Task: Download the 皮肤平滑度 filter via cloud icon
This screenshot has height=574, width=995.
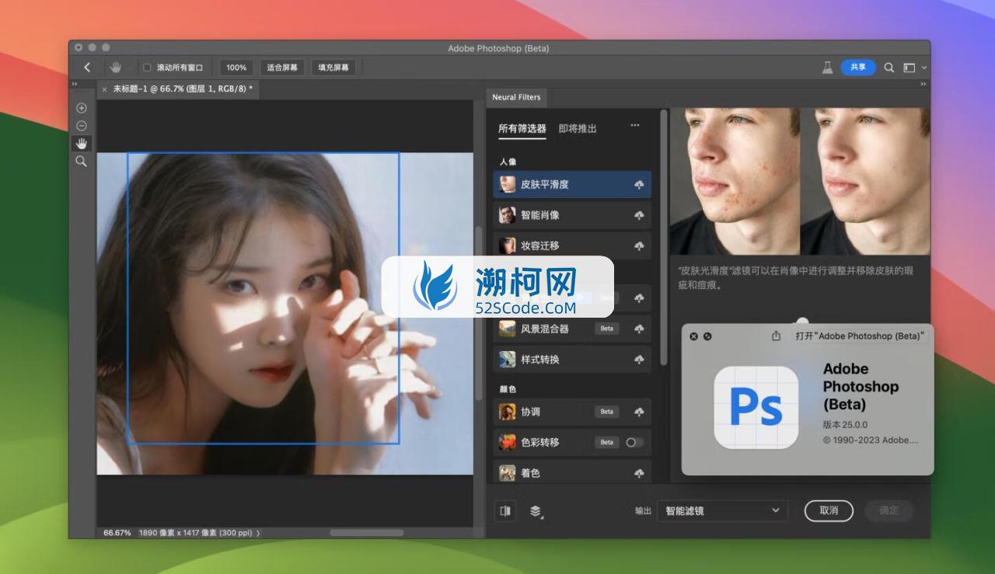Action: click(x=639, y=185)
